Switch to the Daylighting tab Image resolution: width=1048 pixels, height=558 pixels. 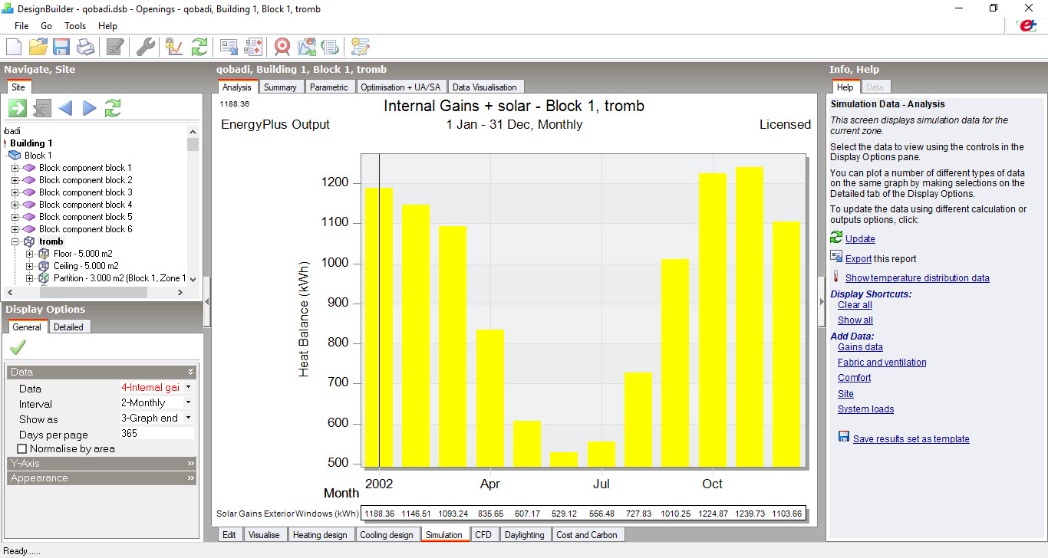(525, 535)
